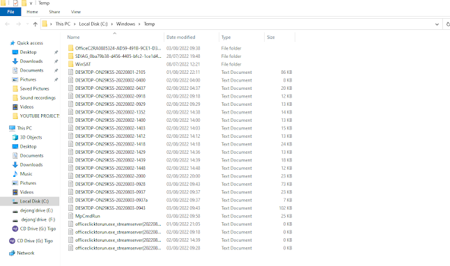Select the SDIAG_0ba79b38 folder icon

coord(70,56)
